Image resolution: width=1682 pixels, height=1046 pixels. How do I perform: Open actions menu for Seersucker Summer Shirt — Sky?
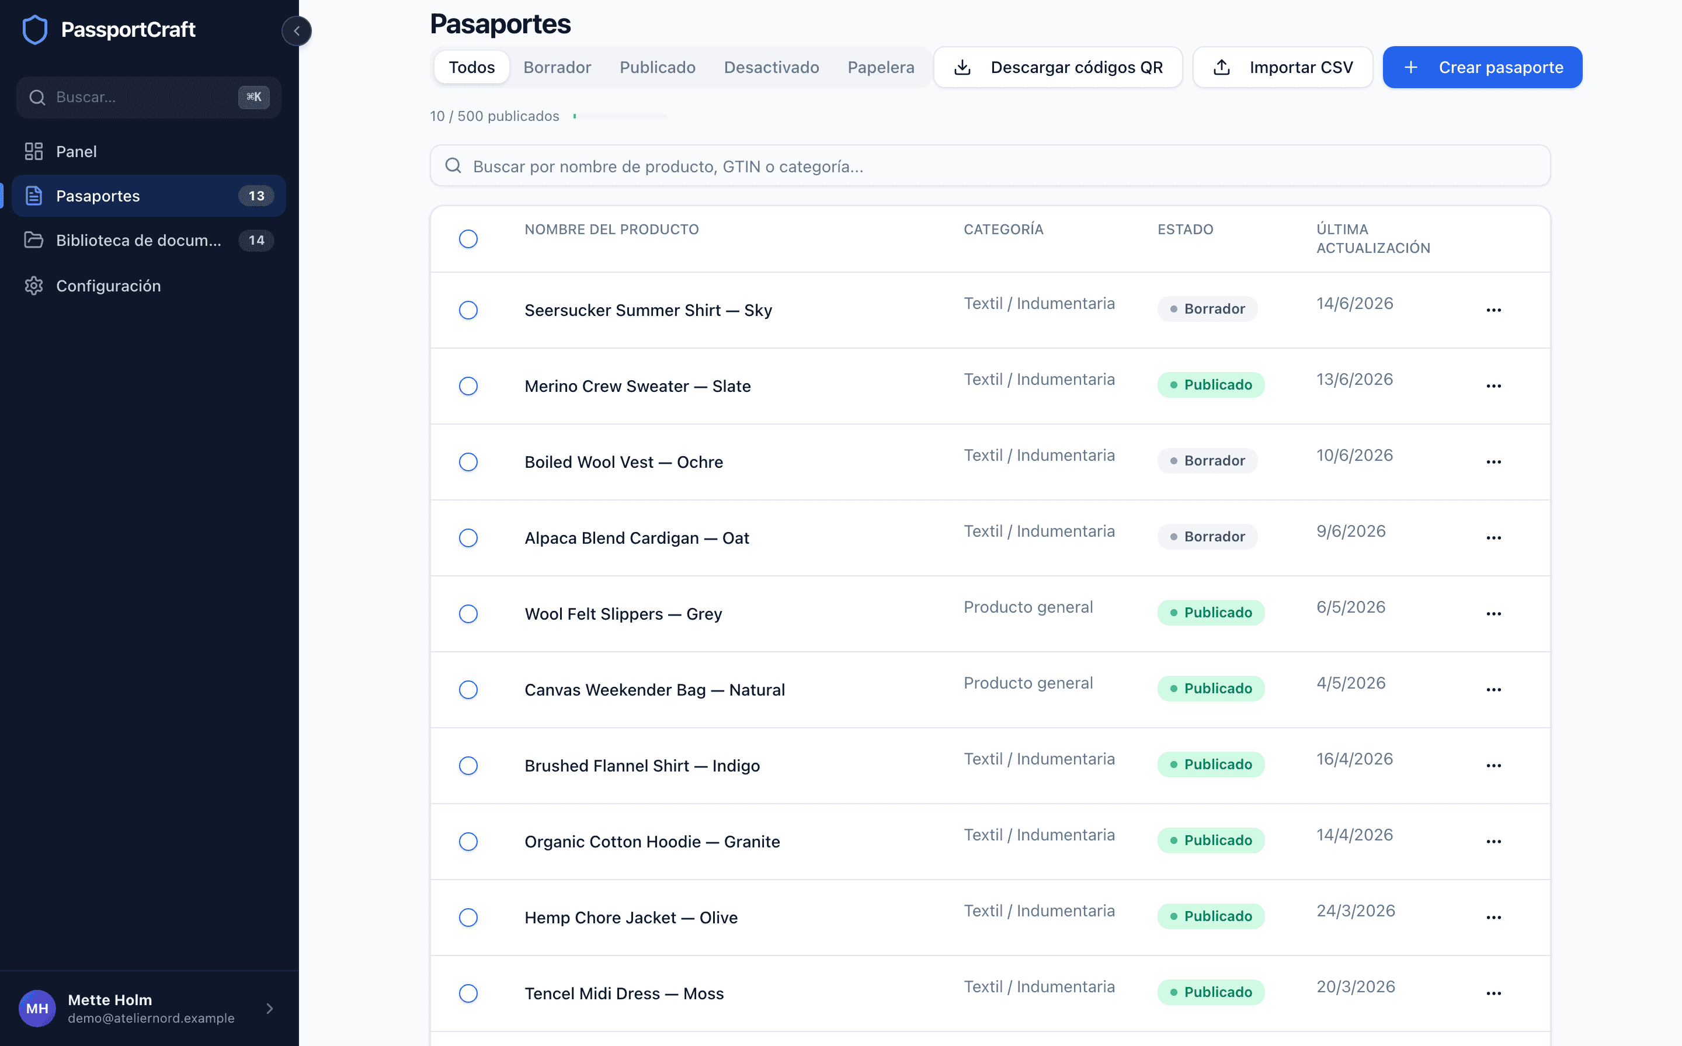tap(1494, 310)
